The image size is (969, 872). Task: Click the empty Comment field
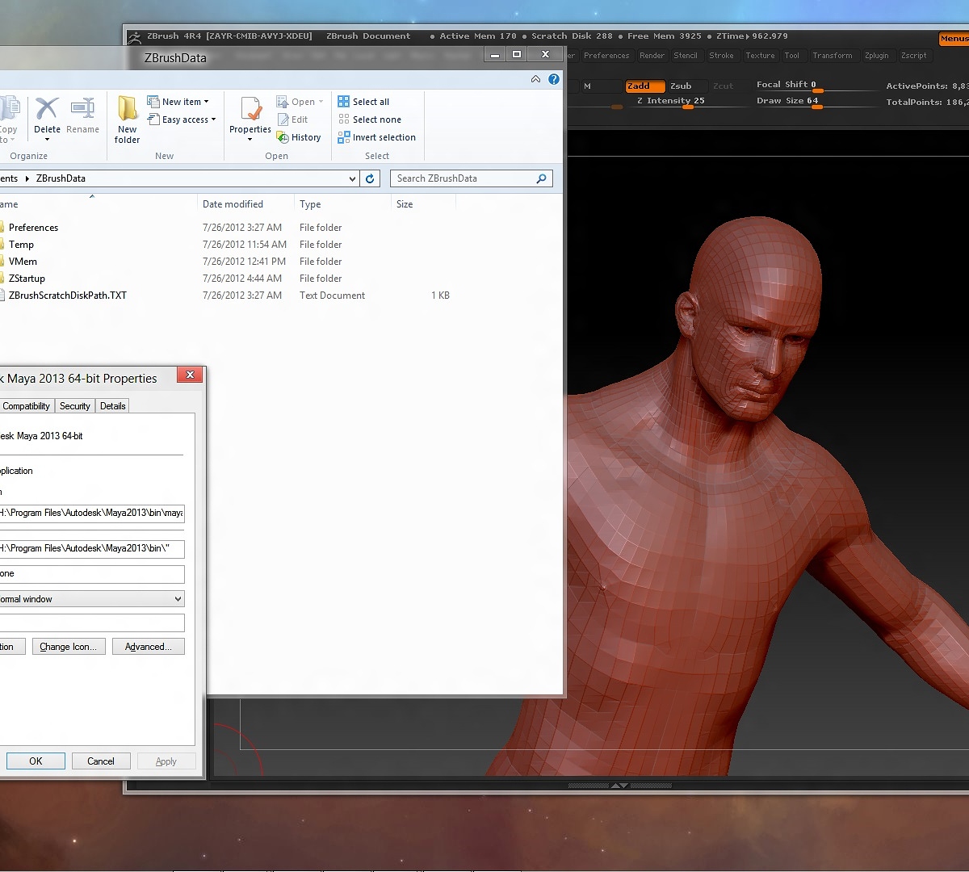(92, 623)
